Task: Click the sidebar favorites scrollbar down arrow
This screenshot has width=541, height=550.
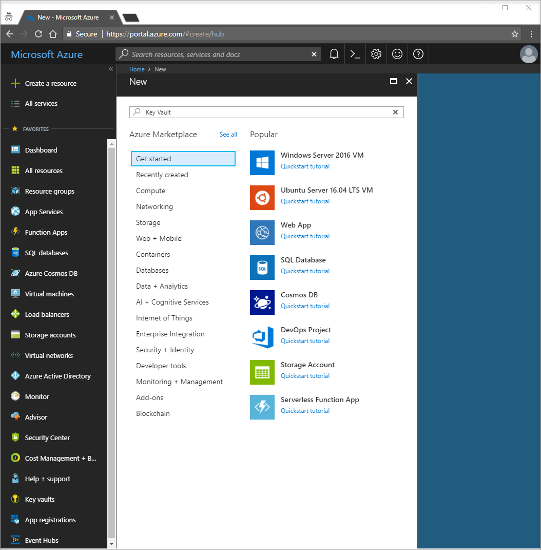Action: pyautogui.click(x=111, y=544)
